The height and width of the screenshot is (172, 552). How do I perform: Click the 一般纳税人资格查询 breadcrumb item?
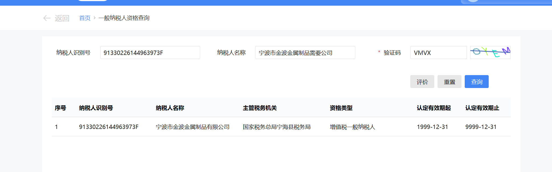coord(124,18)
